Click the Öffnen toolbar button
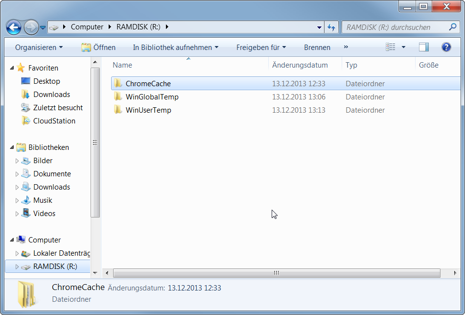This screenshot has width=465, height=315. click(x=98, y=48)
